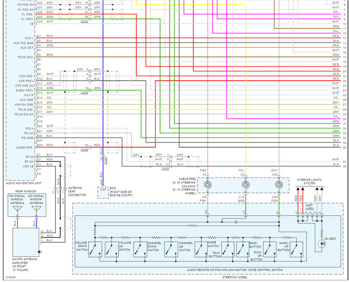349x282 pixels.
Task: Select the AM/FM antenna amplifier box
Action: pyautogui.click(x=26, y=242)
